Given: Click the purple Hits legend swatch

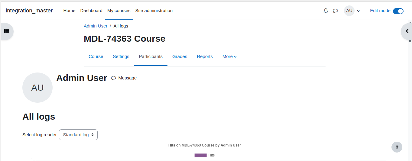Looking at the screenshot, I should click(x=200, y=155).
